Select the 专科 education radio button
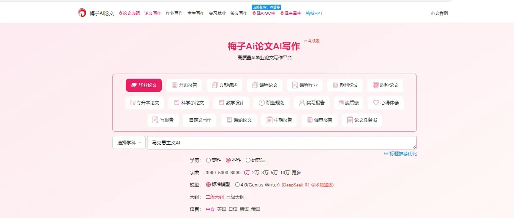The image size is (514, 218). (x=208, y=160)
